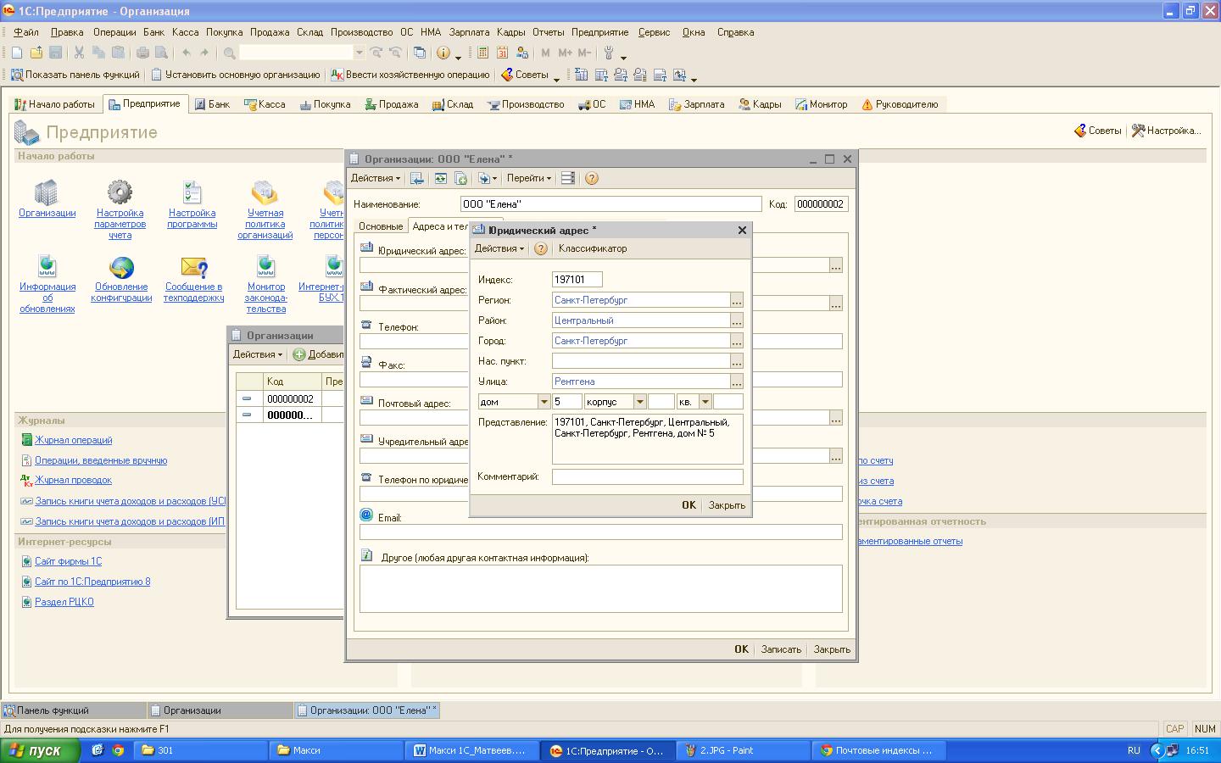The height and width of the screenshot is (763, 1221).
Task: Click Ввести хозяйственную операцию toolbar button
Action: [410, 75]
